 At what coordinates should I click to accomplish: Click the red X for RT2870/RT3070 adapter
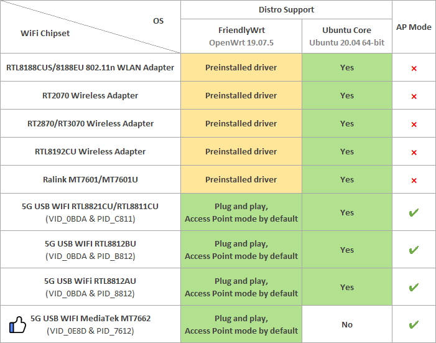point(414,124)
